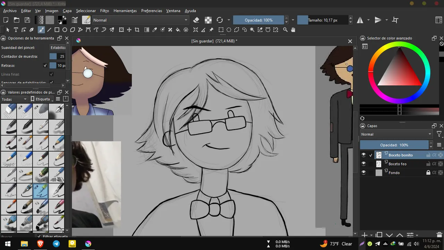Click the Etiqueta tag button
The width and height of the screenshot is (444, 250).
pos(42,99)
